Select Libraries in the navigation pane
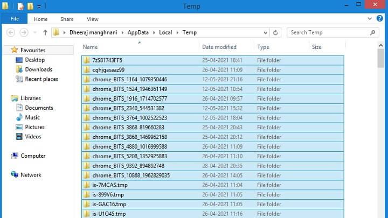 tap(30, 99)
